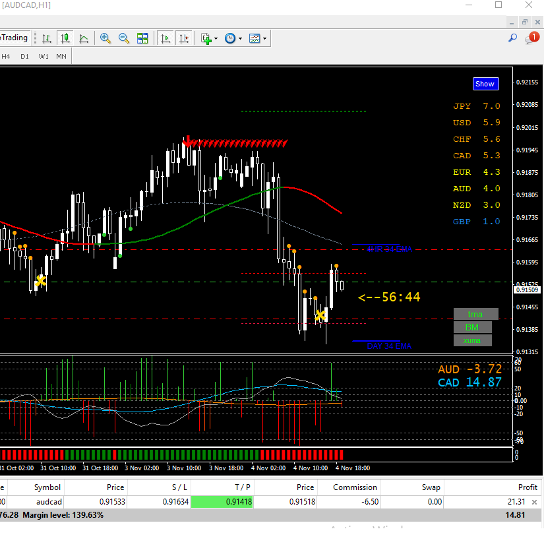The image size is (544, 554).
Task: Switch chart to bar chart mode
Action: tap(47, 38)
